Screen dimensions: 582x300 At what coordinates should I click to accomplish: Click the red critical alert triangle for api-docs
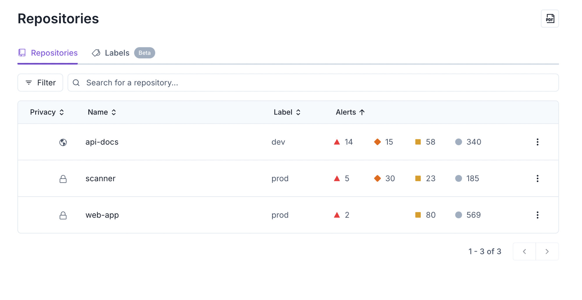click(x=337, y=142)
